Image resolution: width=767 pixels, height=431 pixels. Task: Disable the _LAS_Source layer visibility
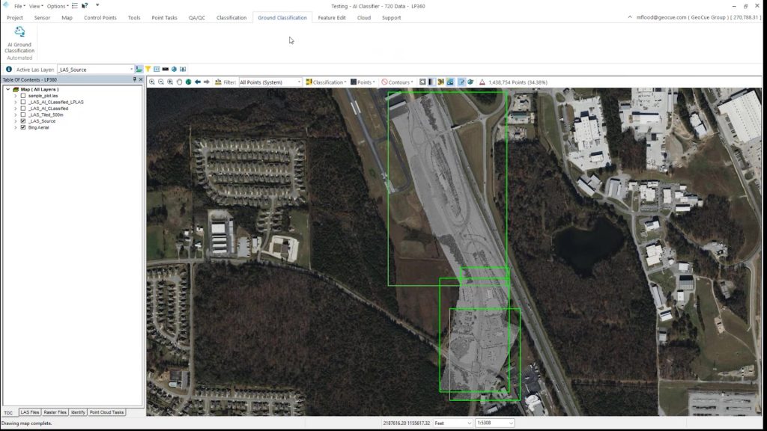[22, 121]
